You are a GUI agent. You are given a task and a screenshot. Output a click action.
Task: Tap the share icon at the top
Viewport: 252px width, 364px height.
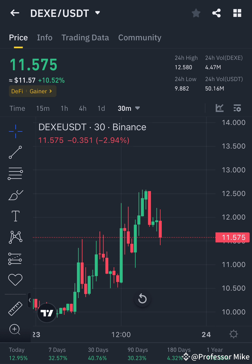(216, 13)
